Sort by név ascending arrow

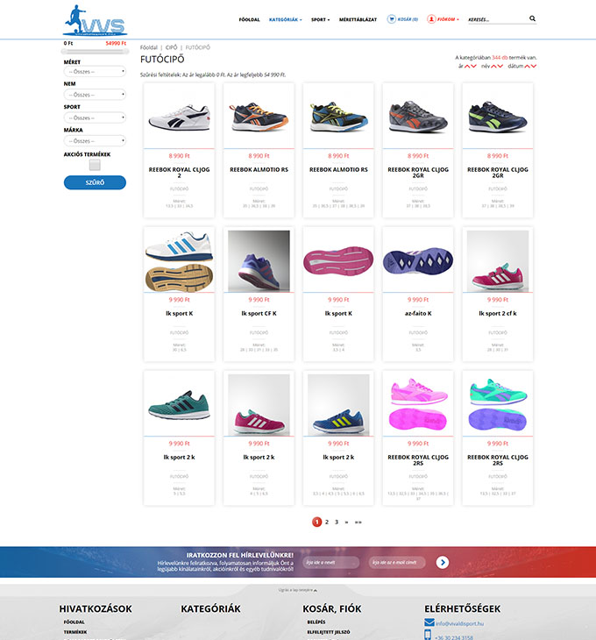point(493,66)
